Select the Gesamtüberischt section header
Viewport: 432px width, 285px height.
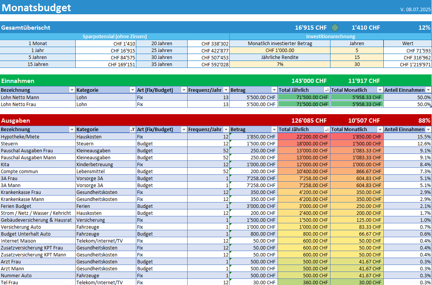(x=216, y=27)
